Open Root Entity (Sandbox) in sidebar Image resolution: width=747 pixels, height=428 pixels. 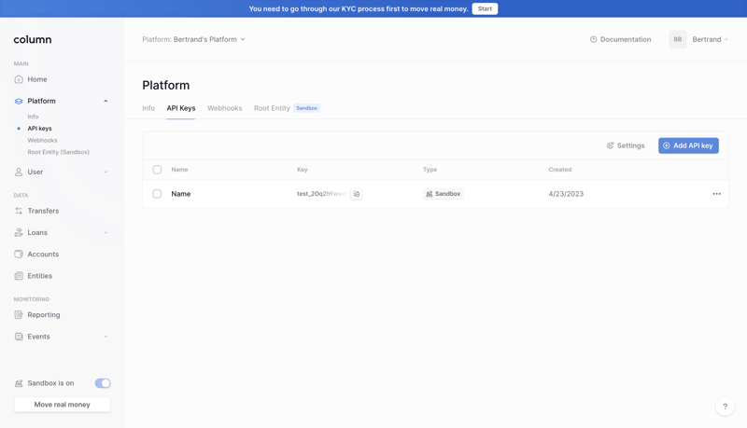click(x=59, y=152)
